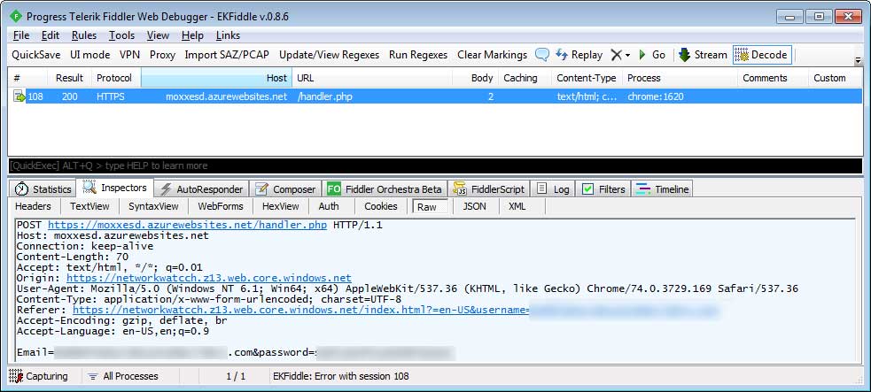
Task: Click the Replay arrows icon
Action: pos(562,54)
